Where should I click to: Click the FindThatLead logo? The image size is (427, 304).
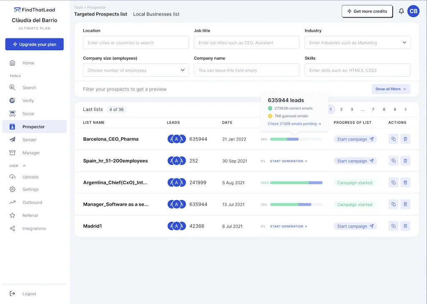pos(34,9)
